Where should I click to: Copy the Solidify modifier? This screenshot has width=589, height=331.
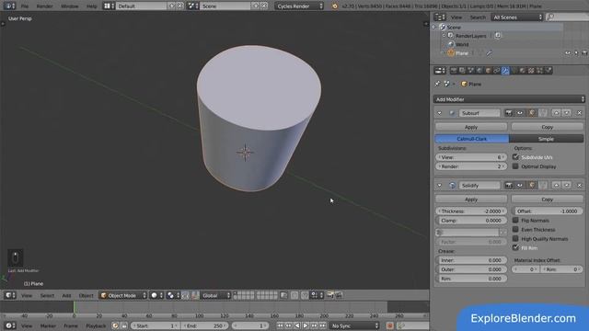pyautogui.click(x=548, y=200)
